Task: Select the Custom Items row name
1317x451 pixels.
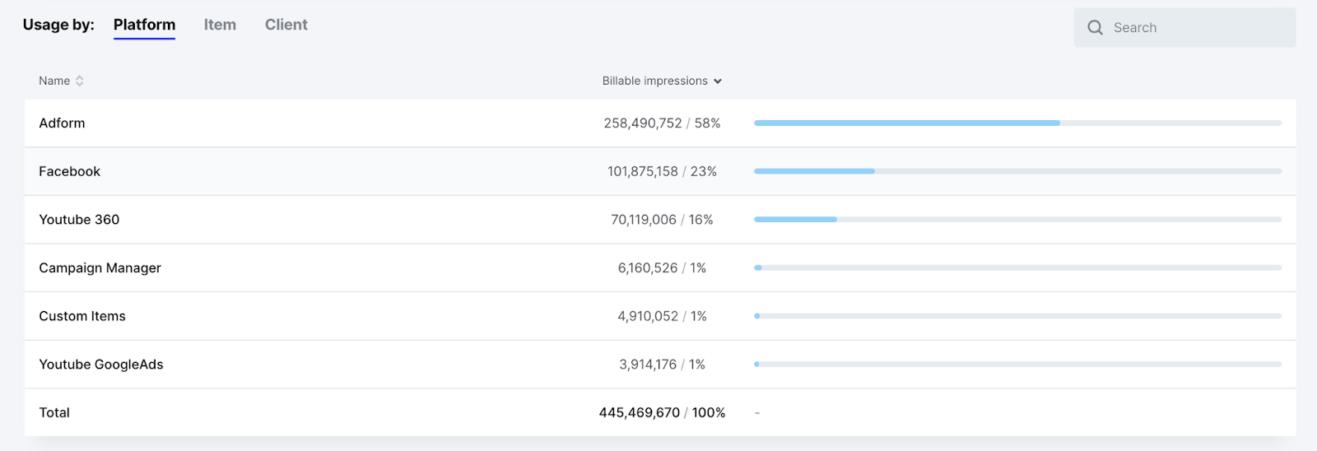Action: (x=82, y=316)
